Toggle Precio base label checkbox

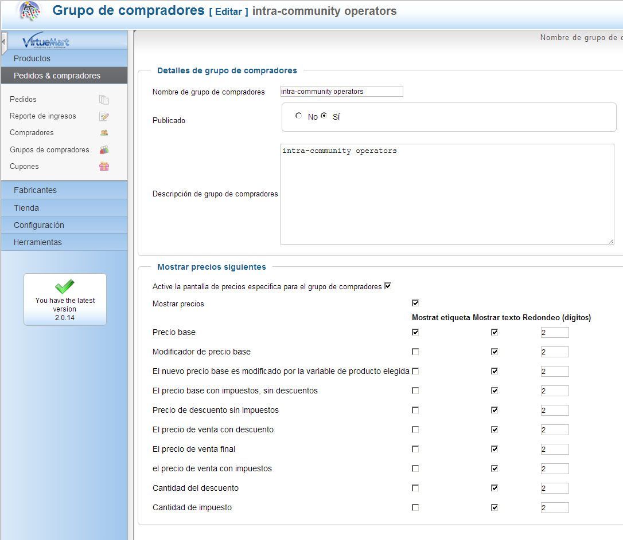[x=415, y=332]
